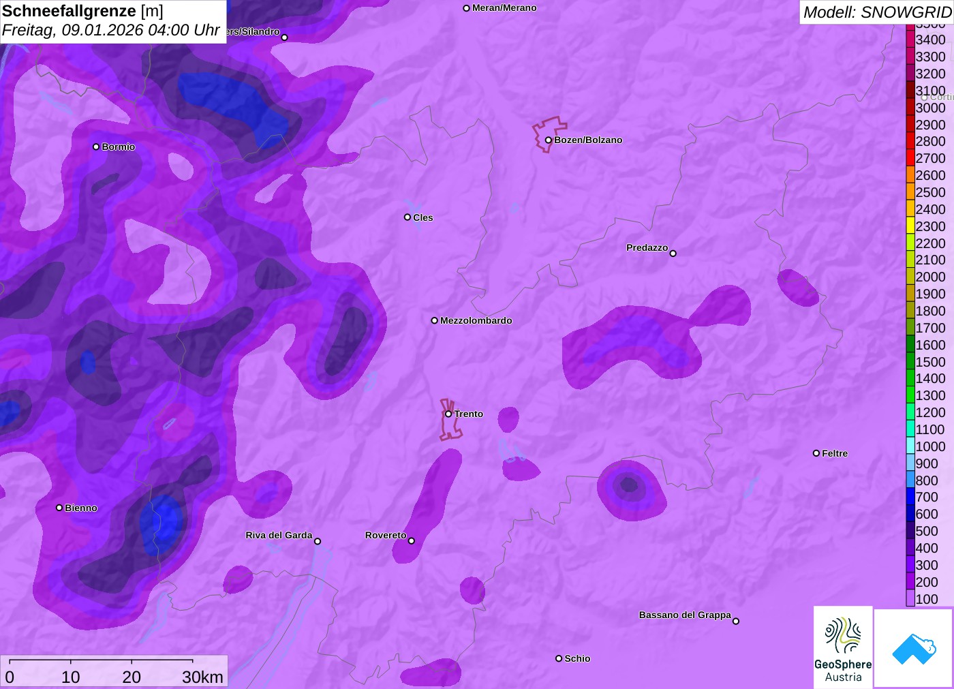Pick the bright red 2700 legend swatch

[910, 158]
